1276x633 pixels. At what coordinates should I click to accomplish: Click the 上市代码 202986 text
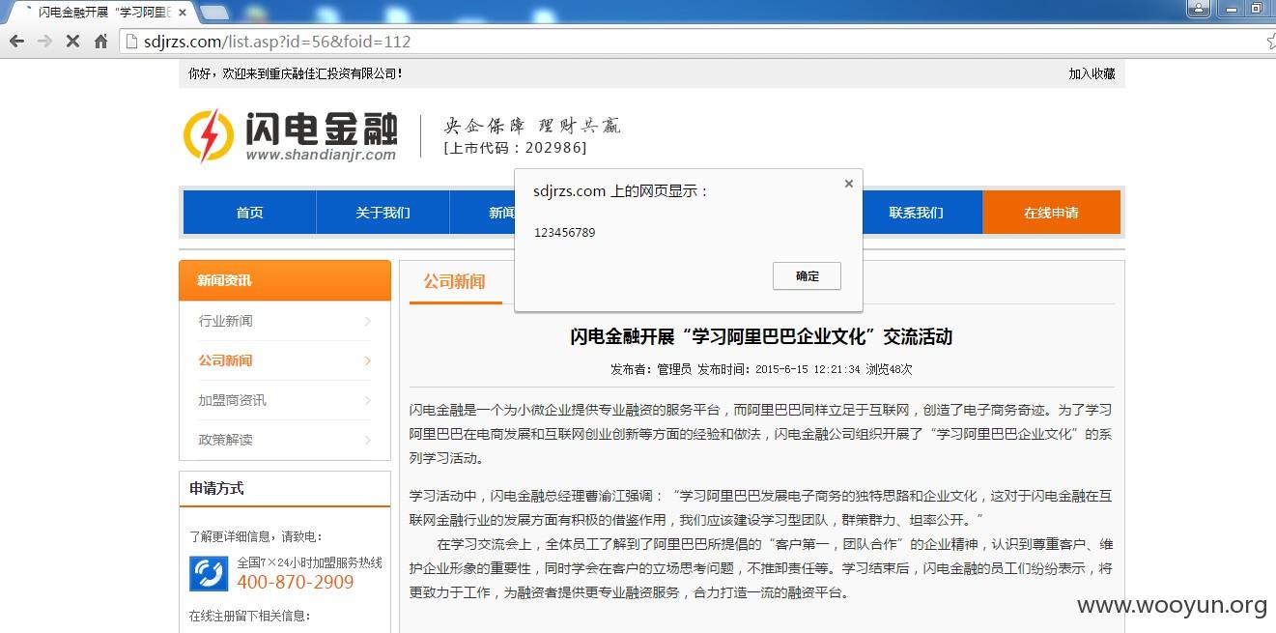coord(515,148)
